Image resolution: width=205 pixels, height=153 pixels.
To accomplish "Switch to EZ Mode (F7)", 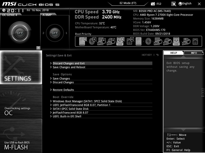I will click(128, 3).
